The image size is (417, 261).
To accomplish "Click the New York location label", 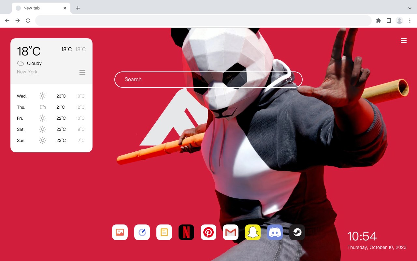I will [x=27, y=72].
